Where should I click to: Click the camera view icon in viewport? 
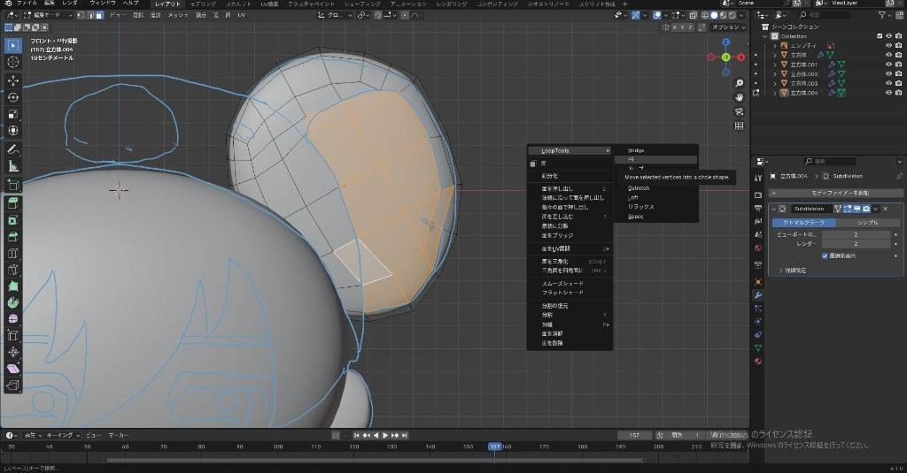740,111
